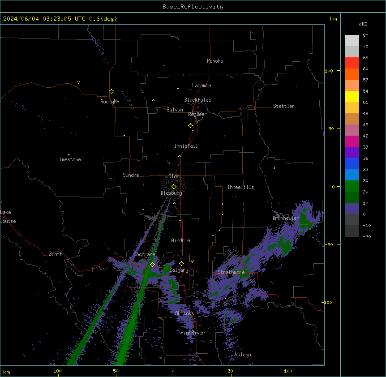Click the Didsbury town label
386x377 pixels.
[172, 193]
